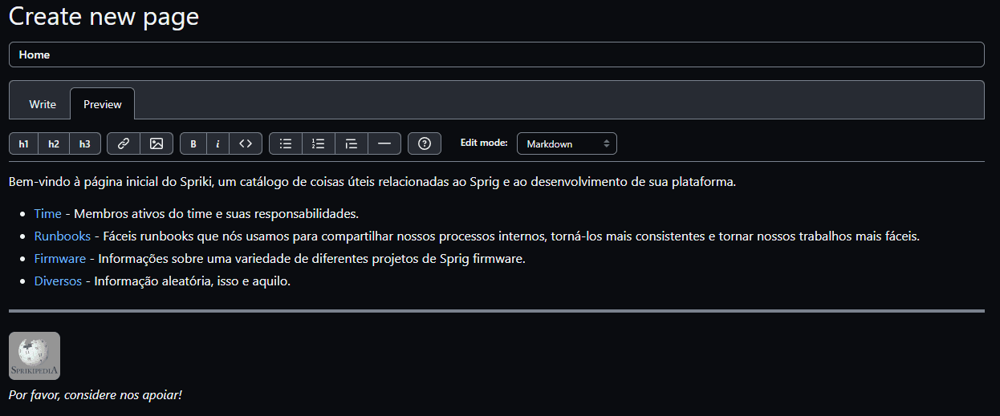The image size is (1000, 416).
Task: Open the Runbooks link
Action: (x=62, y=236)
